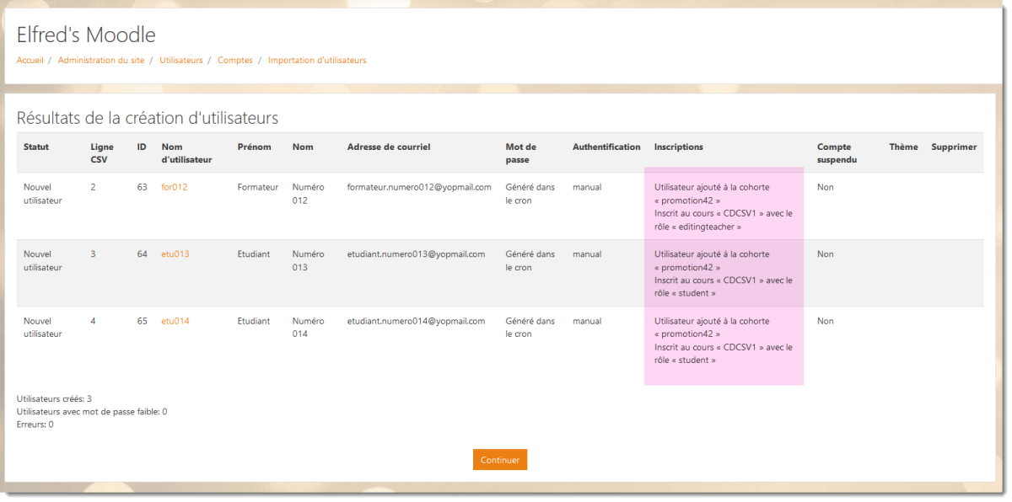
Task: Click the Mot de passe column header
Action: tap(520, 153)
